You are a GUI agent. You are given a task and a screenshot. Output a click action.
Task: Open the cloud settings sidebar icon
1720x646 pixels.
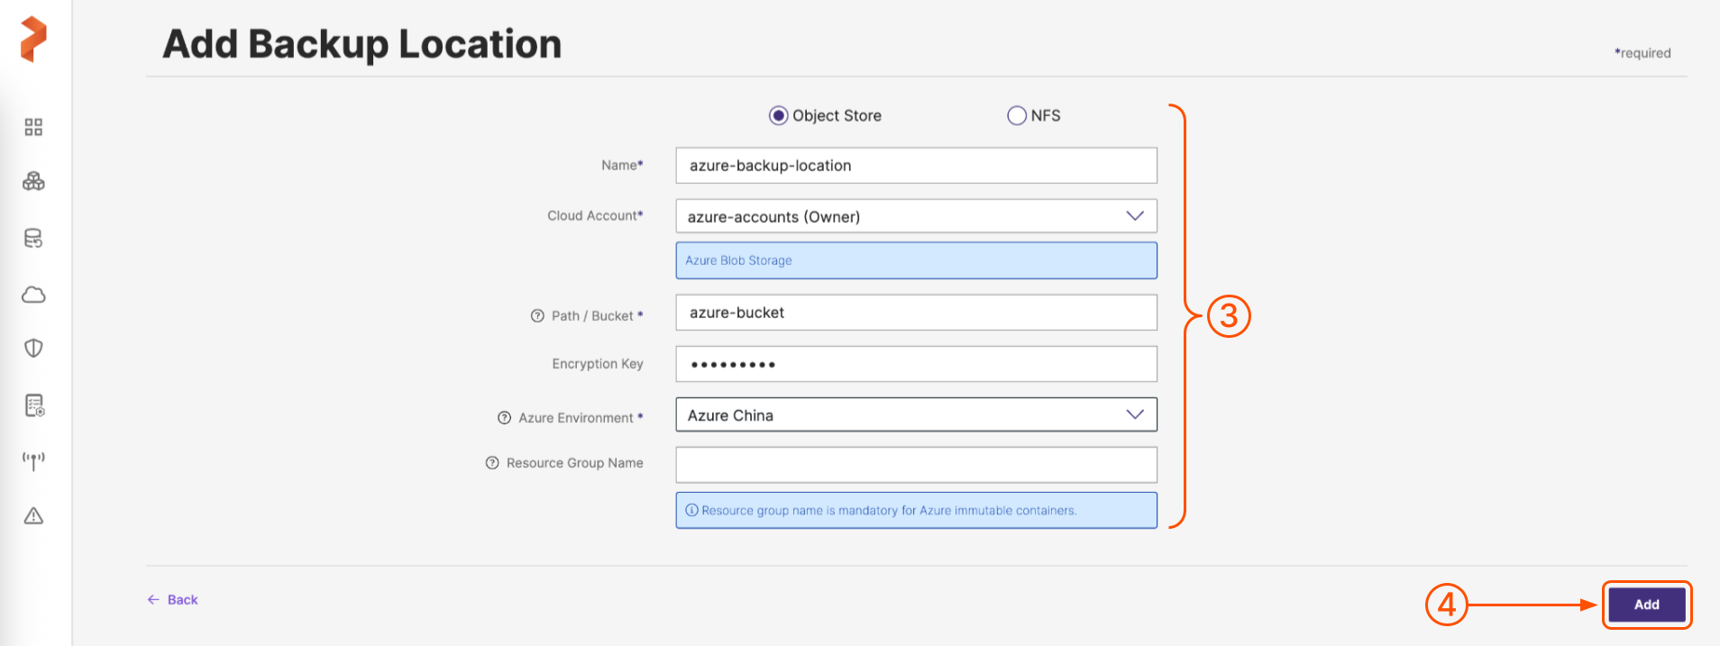coord(33,295)
